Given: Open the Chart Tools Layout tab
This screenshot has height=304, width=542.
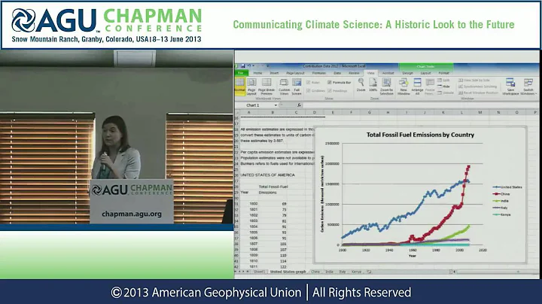Looking at the screenshot, I should (425, 73).
